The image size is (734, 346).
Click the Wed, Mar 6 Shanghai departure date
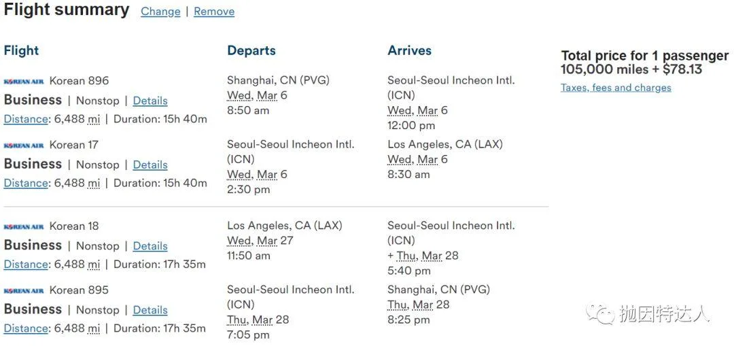257,95
